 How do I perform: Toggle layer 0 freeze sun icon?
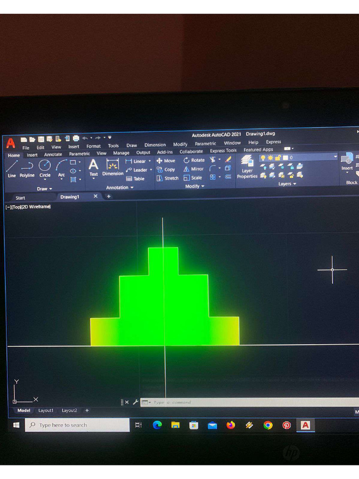click(x=271, y=158)
